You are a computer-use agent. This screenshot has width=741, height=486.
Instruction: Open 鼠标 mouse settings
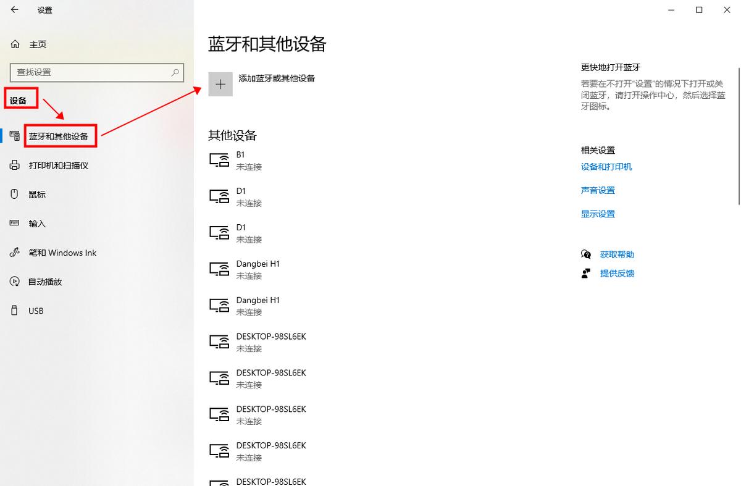coord(36,194)
